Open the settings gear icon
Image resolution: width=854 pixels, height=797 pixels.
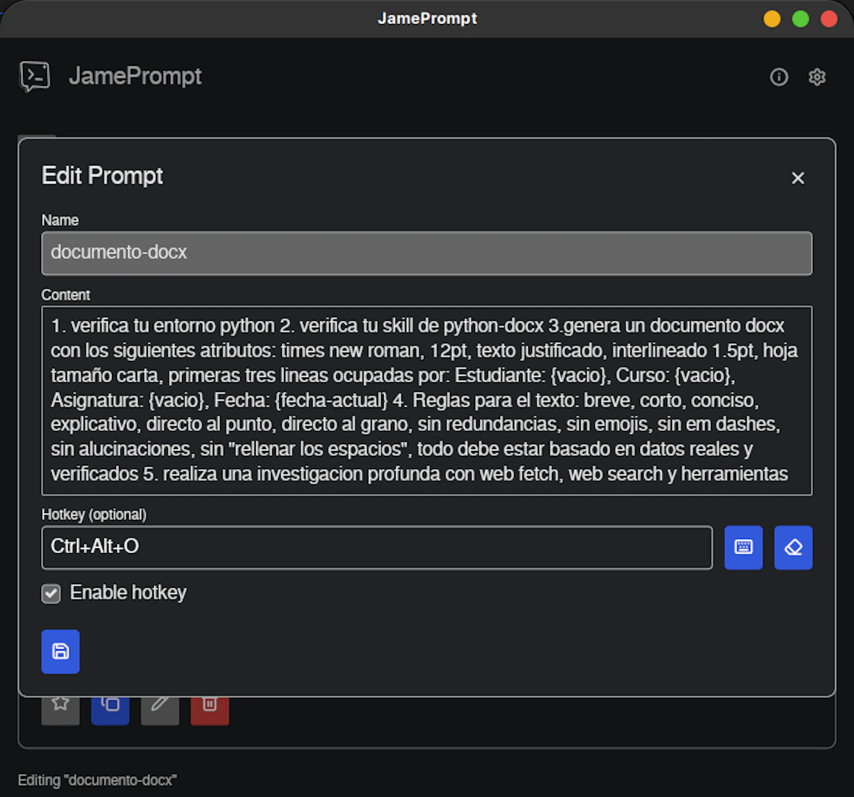[x=817, y=77]
